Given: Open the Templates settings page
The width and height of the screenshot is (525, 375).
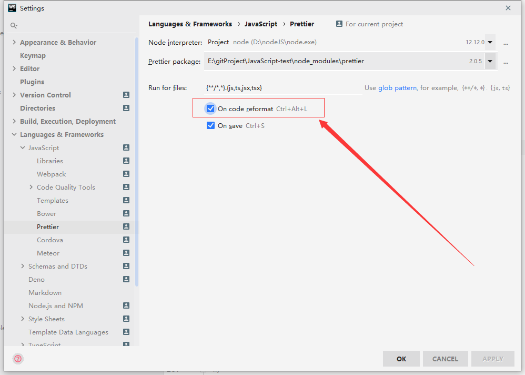Looking at the screenshot, I should 53,200.
